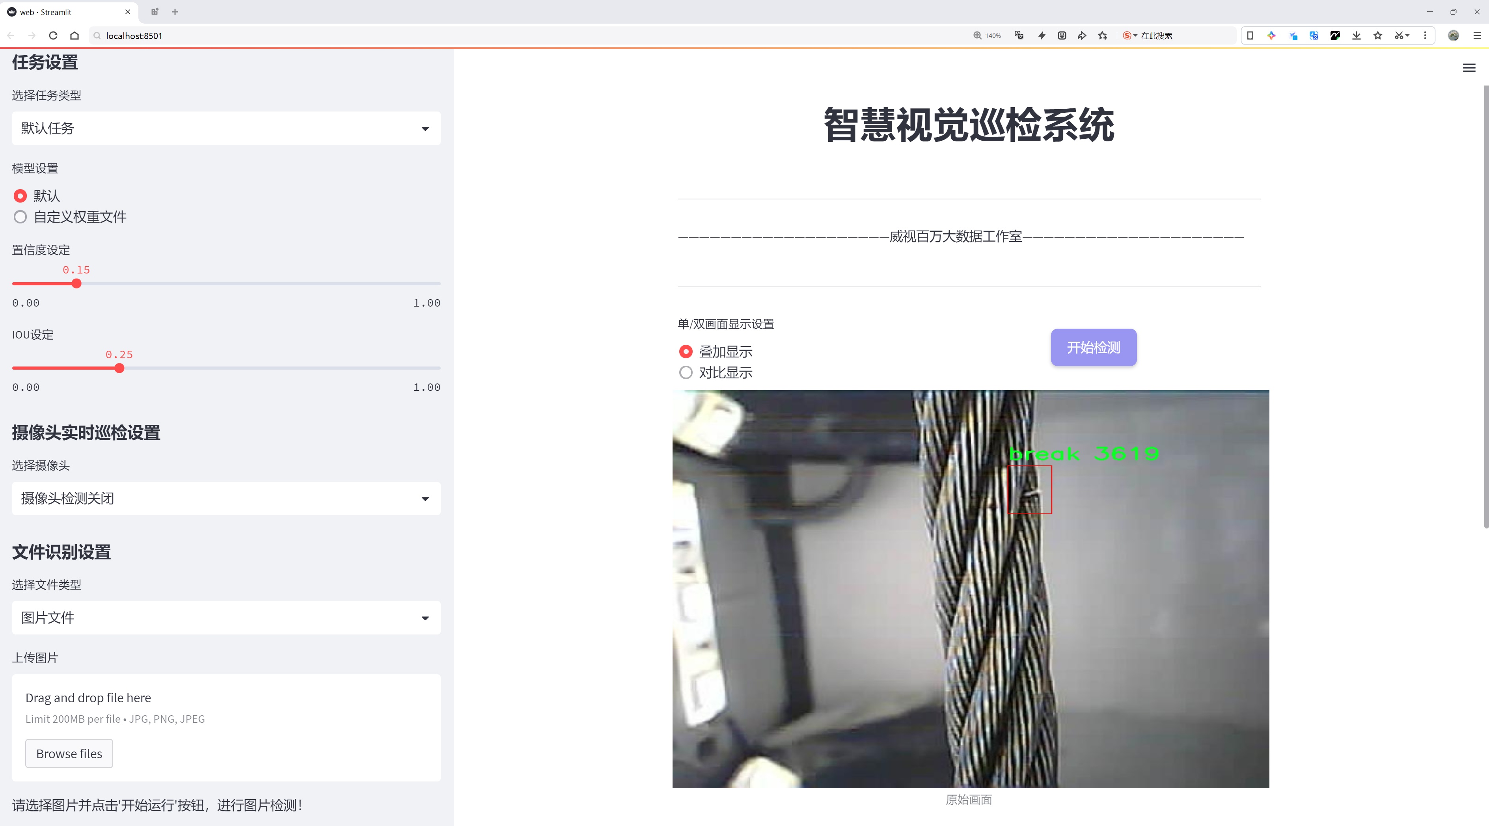Close the web · Streamlit tab
The image size is (1489, 826).
point(128,11)
